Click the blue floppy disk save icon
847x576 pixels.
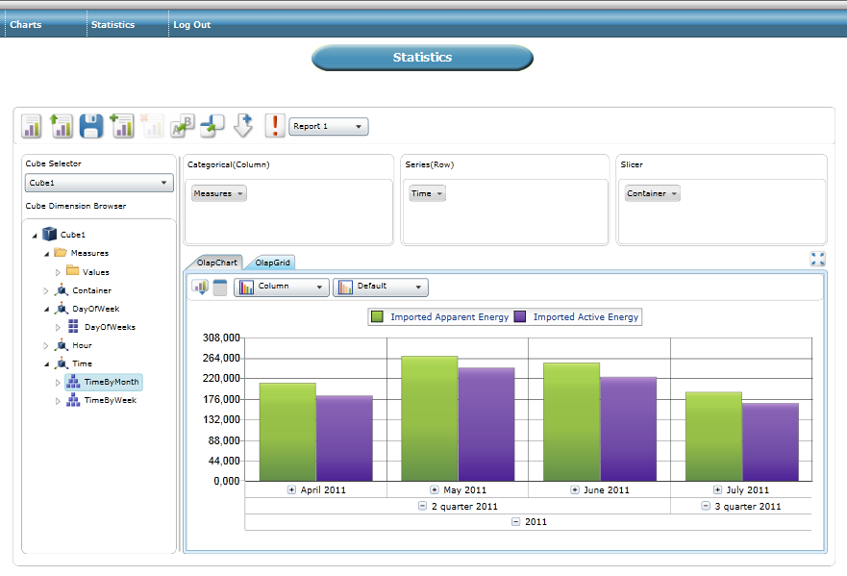91,126
